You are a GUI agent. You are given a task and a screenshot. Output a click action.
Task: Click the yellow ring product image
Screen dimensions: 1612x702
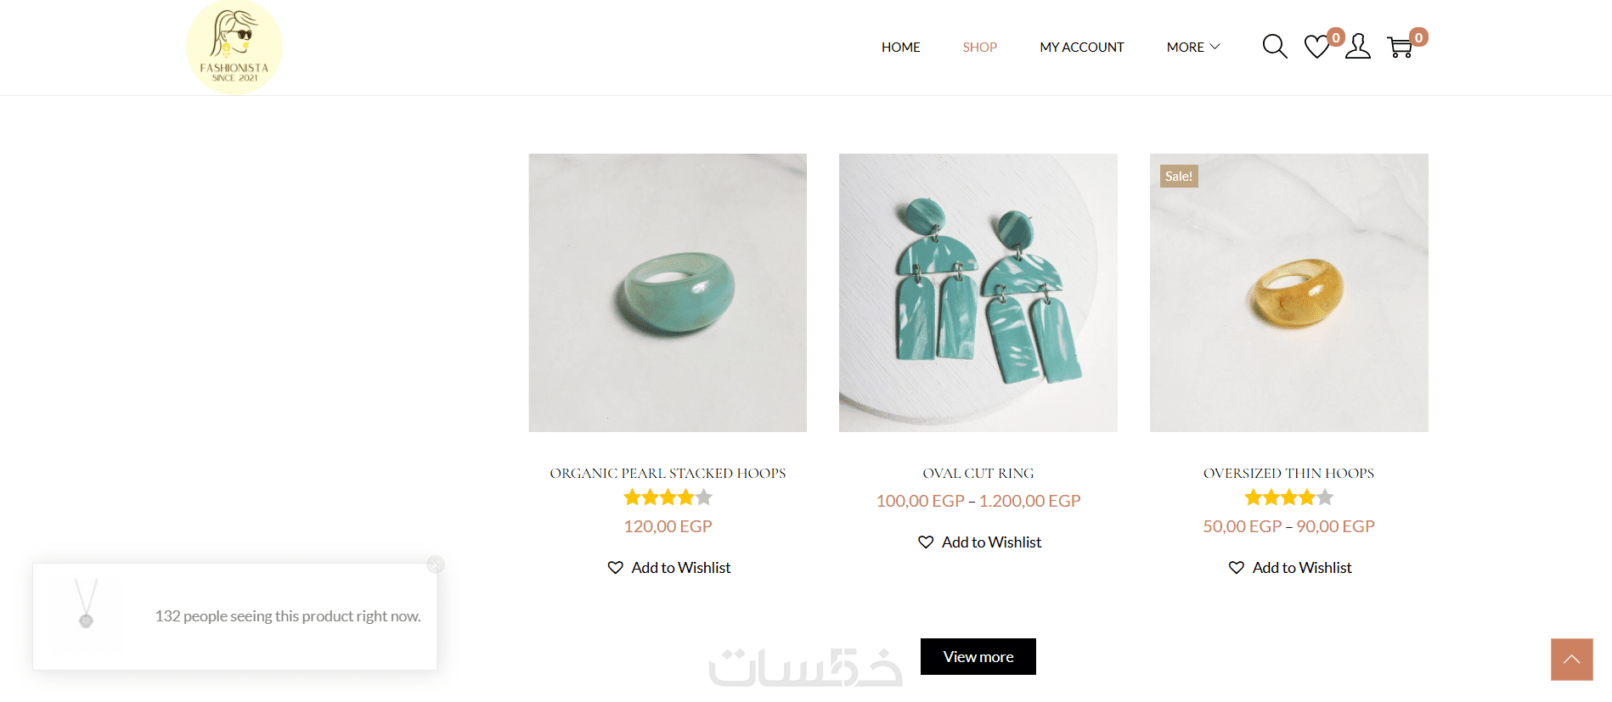(1289, 293)
